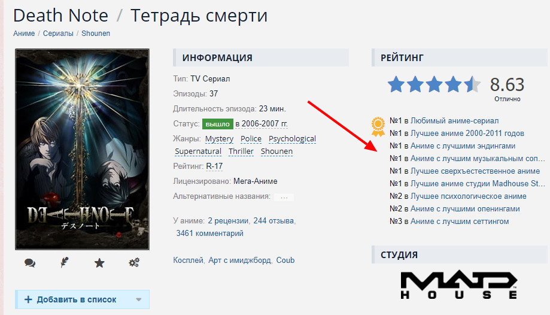The width and height of the screenshot is (550, 315).
Task: Click the orange award ribbon icon
Action: pos(378,127)
